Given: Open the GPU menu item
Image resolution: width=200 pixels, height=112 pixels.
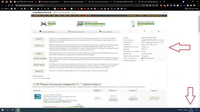Looking at the screenshot, I should click(x=44, y=16).
